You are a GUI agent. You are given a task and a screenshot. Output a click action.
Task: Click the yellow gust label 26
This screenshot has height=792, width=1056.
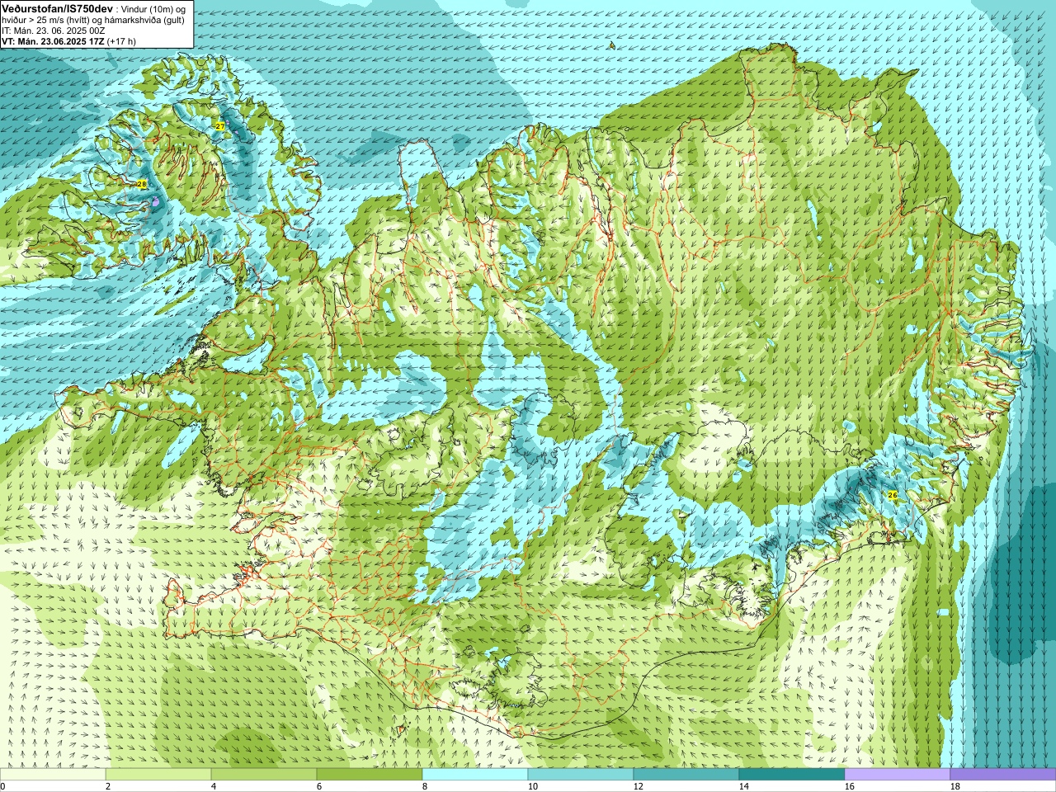point(892,495)
